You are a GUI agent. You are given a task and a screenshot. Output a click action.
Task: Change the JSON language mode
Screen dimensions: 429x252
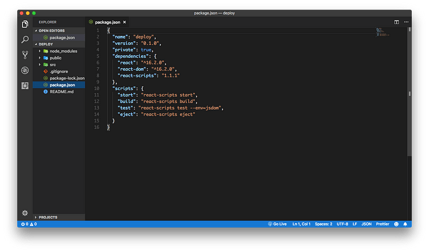coord(366,224)
